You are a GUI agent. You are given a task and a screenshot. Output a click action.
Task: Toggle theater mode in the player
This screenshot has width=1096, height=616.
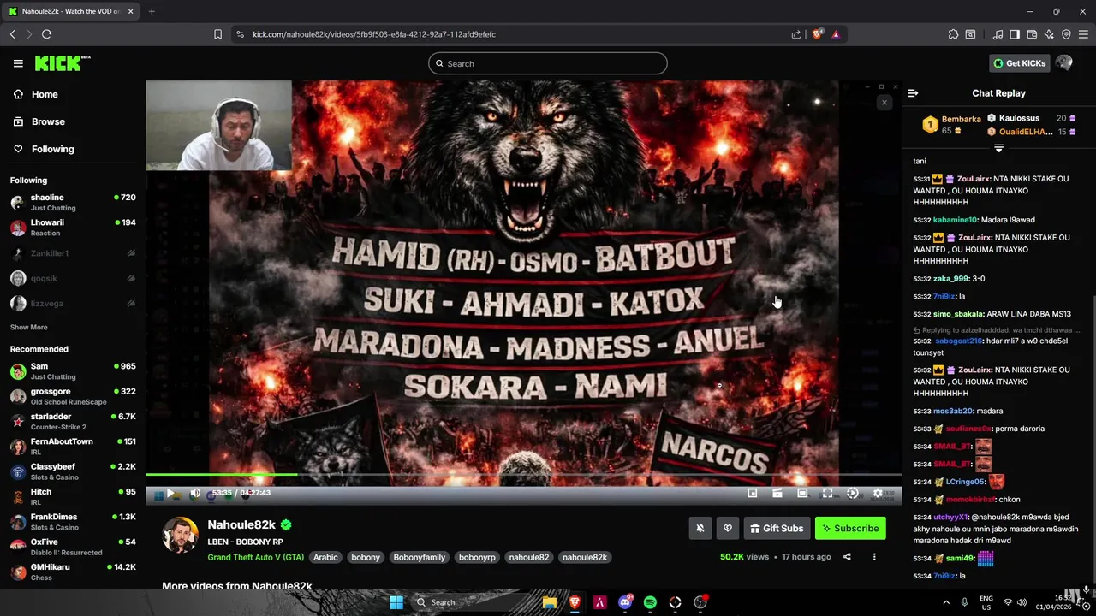[x=802, y=493]
